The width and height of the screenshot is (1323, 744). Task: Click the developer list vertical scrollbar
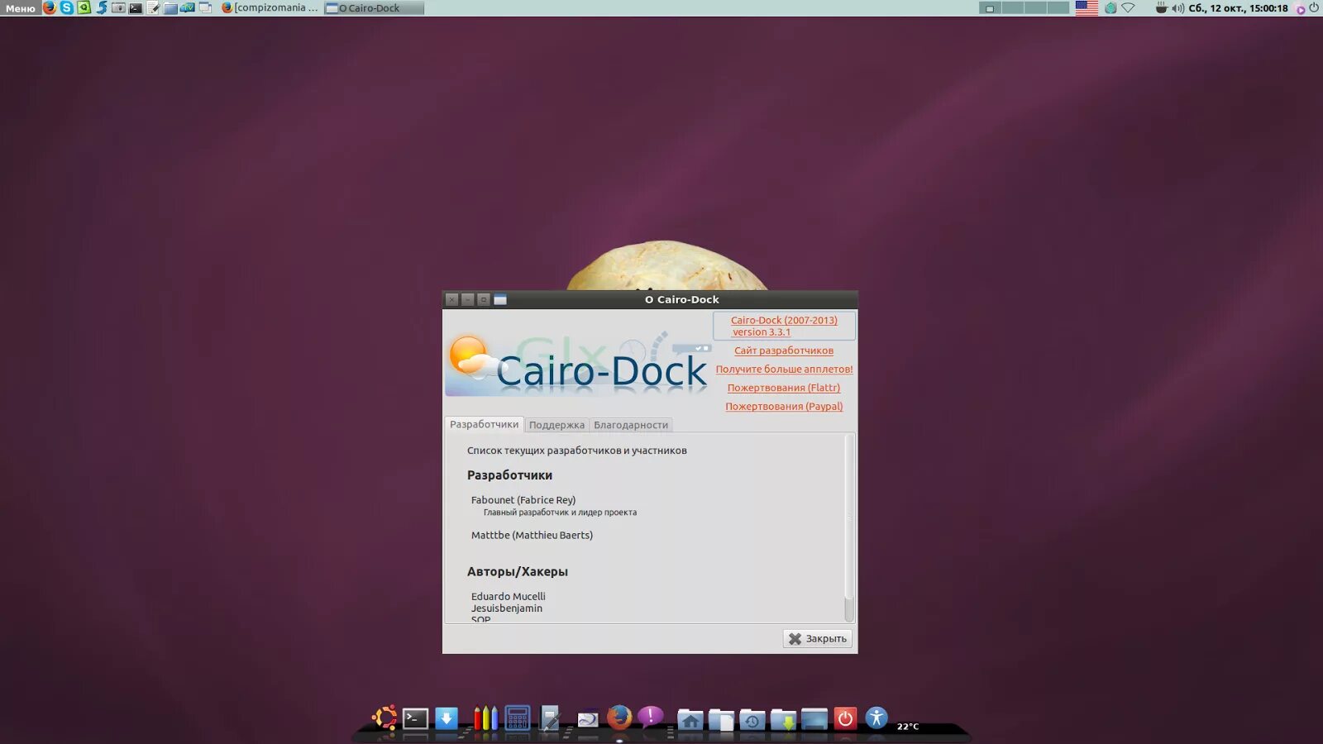pos(848,527)
